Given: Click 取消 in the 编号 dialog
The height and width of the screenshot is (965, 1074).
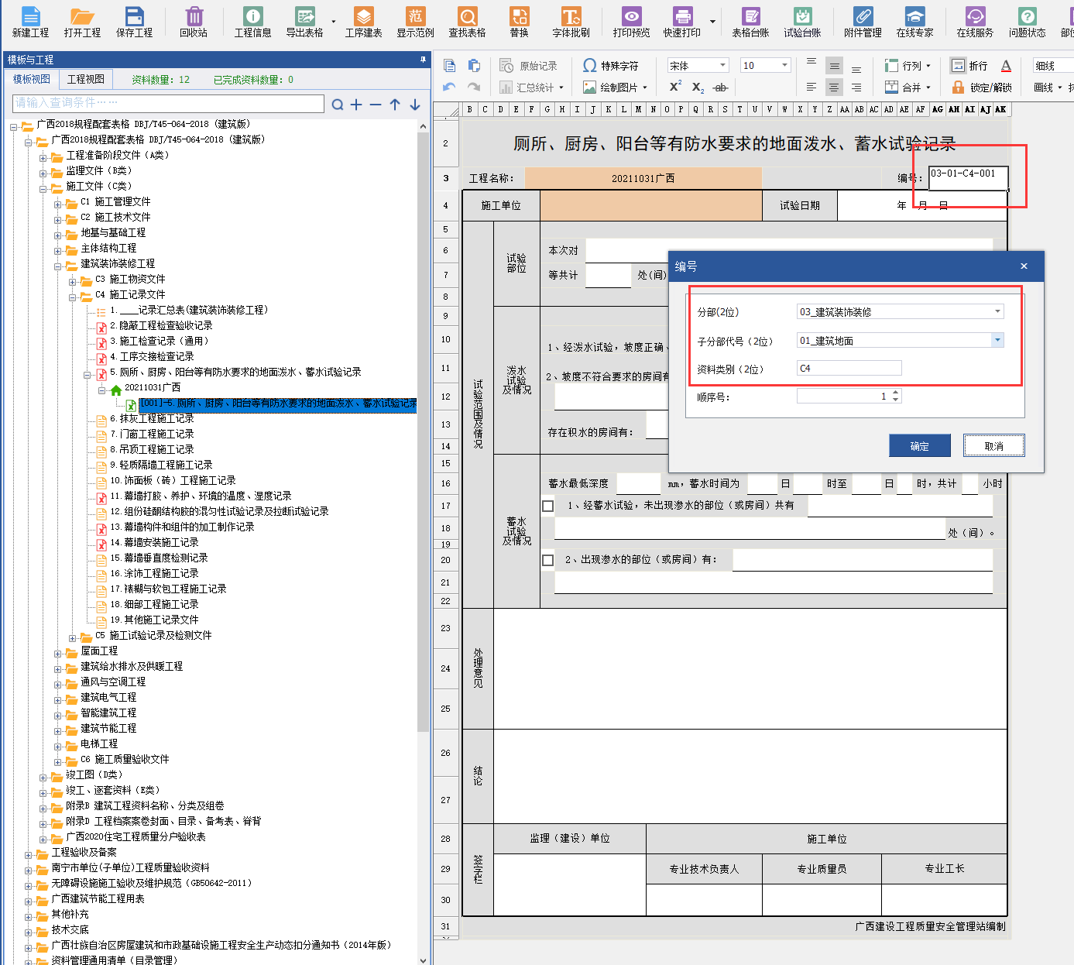Looking at the screenshot, I should (x=994, y=446).
